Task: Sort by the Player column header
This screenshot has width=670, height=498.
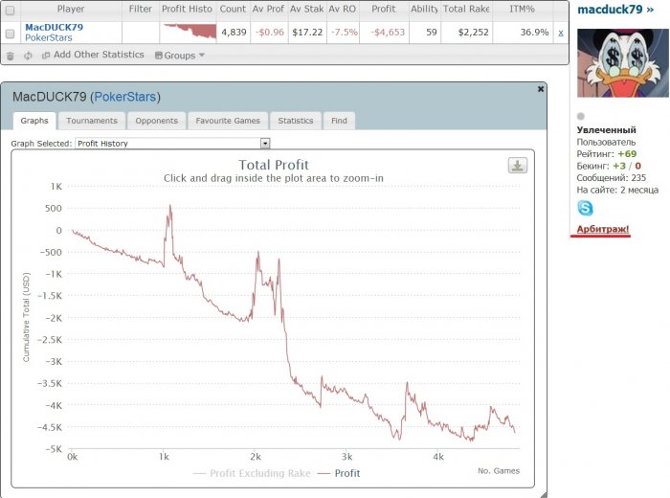Action: (x=71, y=9)
